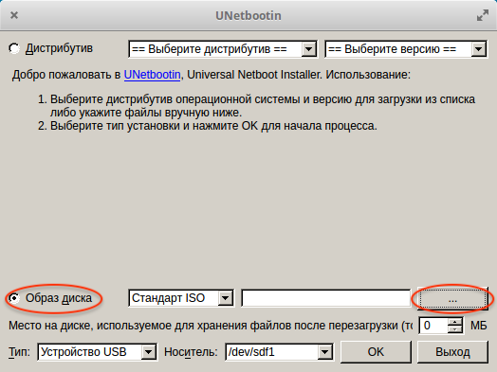Open the Выберите версию dropdown

point(406,49)
